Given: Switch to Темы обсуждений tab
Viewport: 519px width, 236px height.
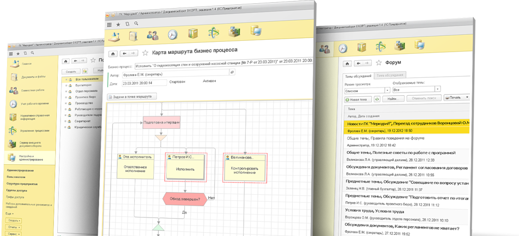Looking at the screenshot, I should (x=356, y=76).
